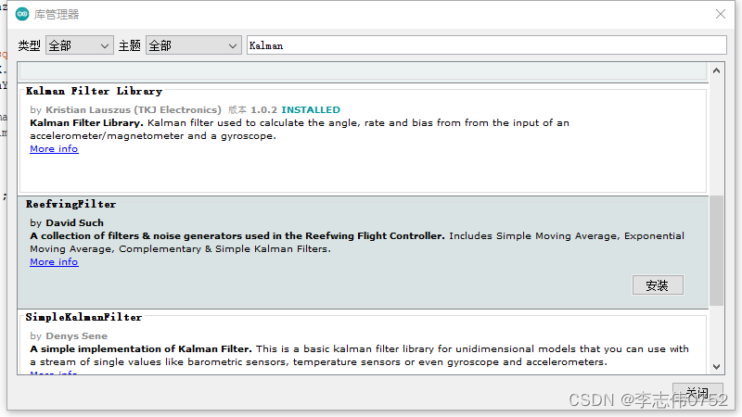Screen dimensions: 742x417
Task: Click the vertical scrollbar thumb
Action: pyautogui.click(x=716, y=250)
